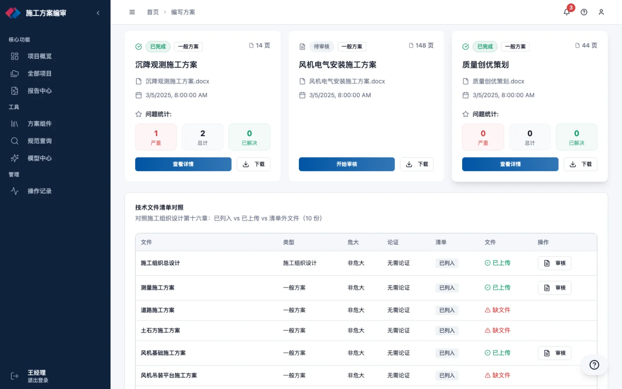This screenshot has width=622, height=389.
Task: Click 开始审核 for 风机电气安装施工方案
Action: point(347,164)
